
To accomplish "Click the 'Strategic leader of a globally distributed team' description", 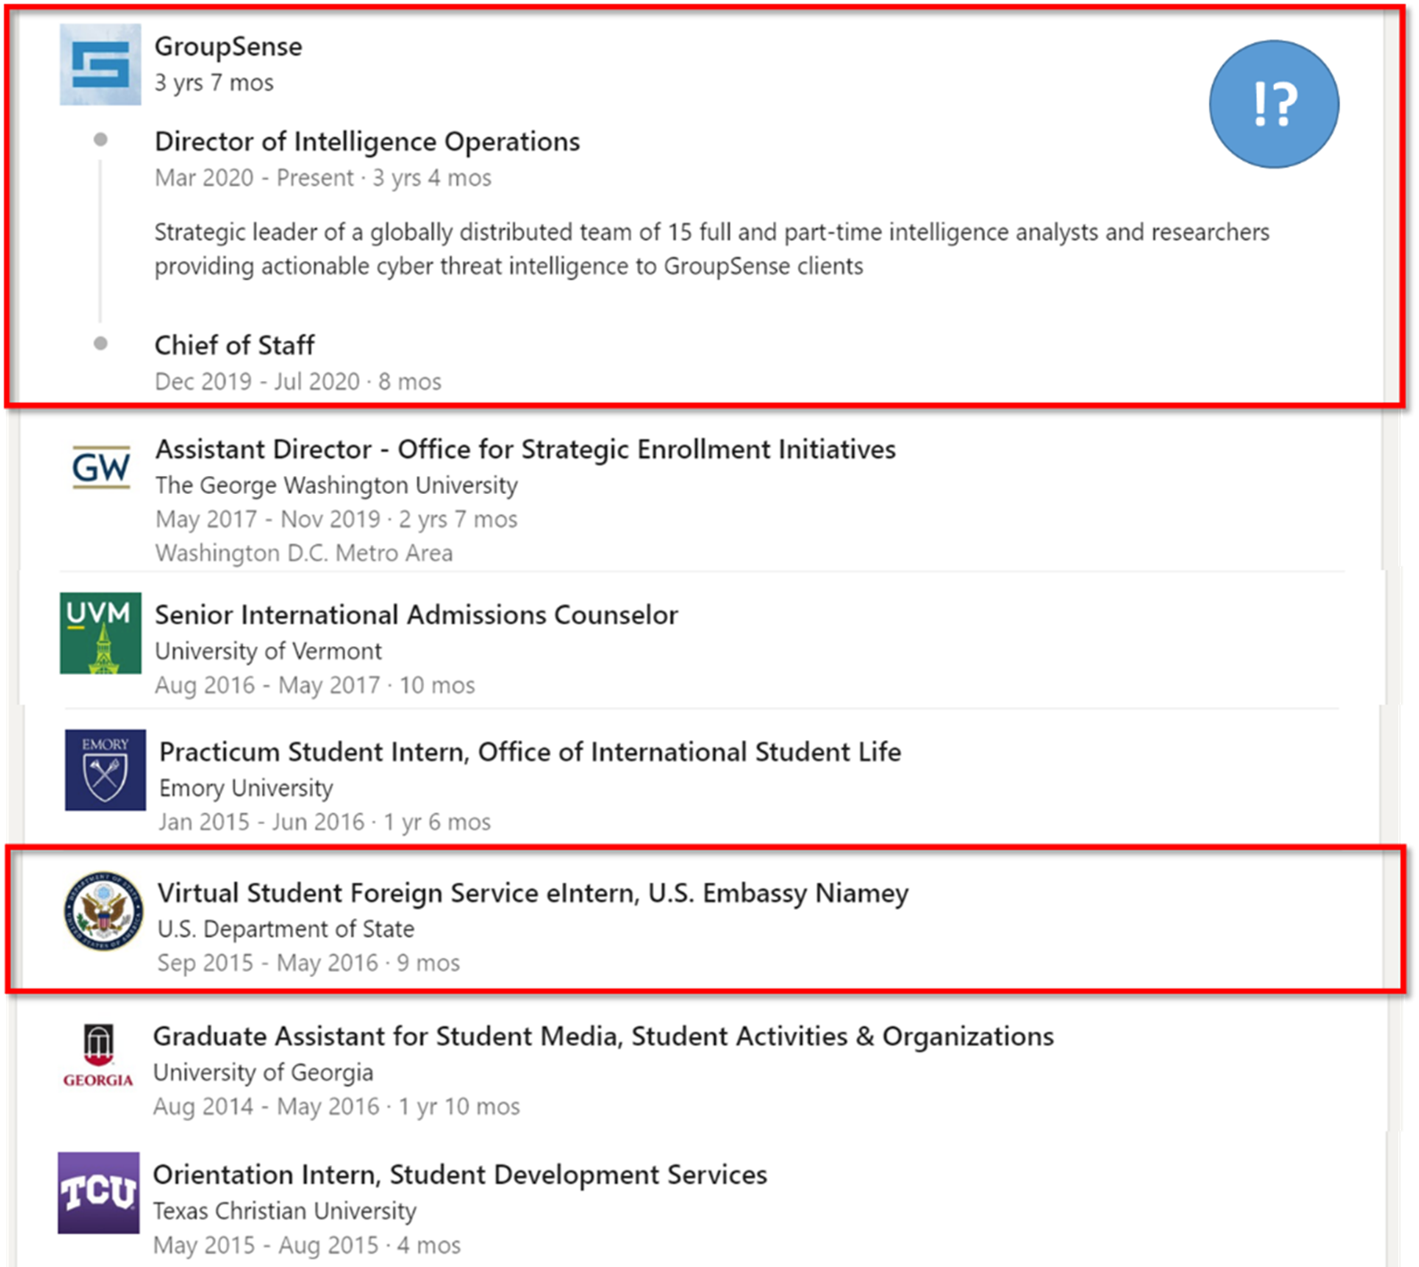I will 711,249.
